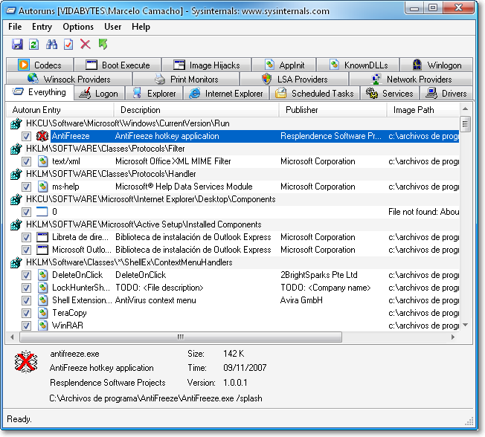The height and width of the screenshot is (437, 485).
Task: Open the Options menu
Action: (78, 27)
